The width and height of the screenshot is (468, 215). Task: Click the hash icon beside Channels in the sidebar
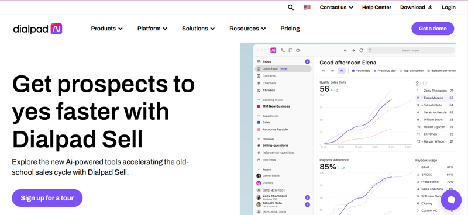(259, 83)
